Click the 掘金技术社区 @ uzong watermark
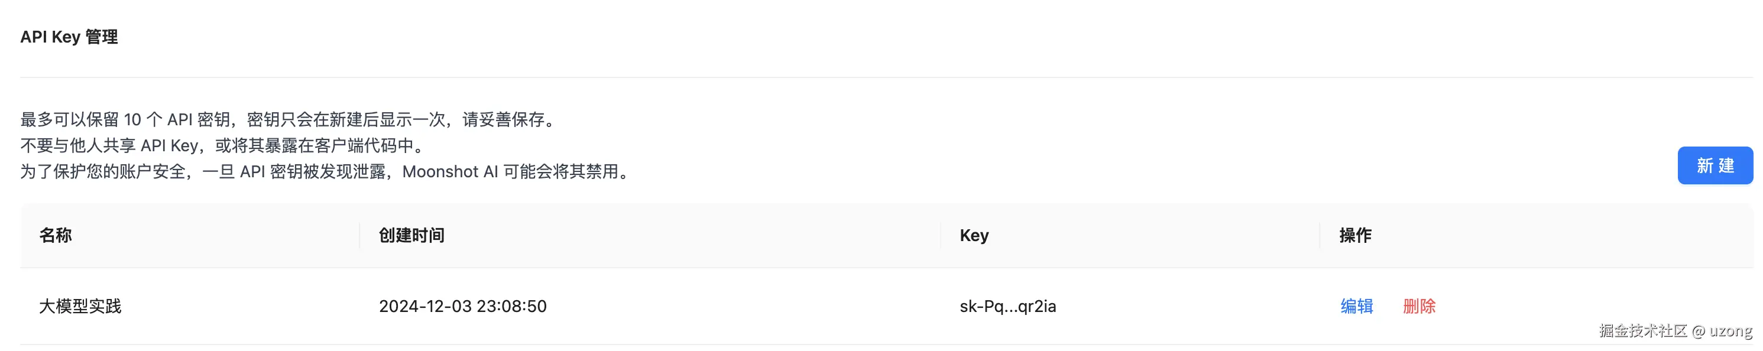The height and width of the screenshot is (351, 1763). coord(1675,331)
